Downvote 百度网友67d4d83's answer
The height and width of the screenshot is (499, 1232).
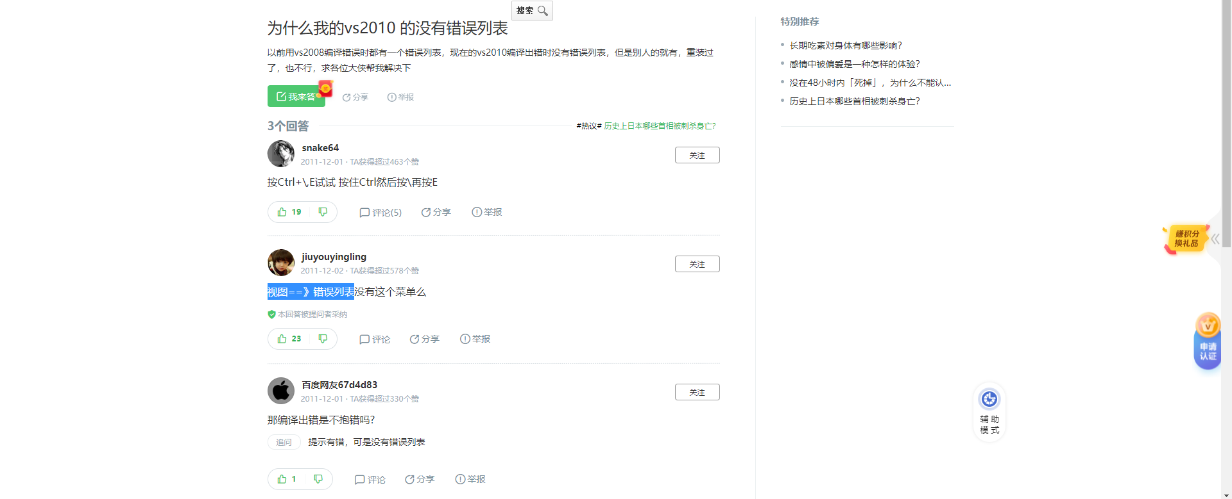(x=318, y=479)
